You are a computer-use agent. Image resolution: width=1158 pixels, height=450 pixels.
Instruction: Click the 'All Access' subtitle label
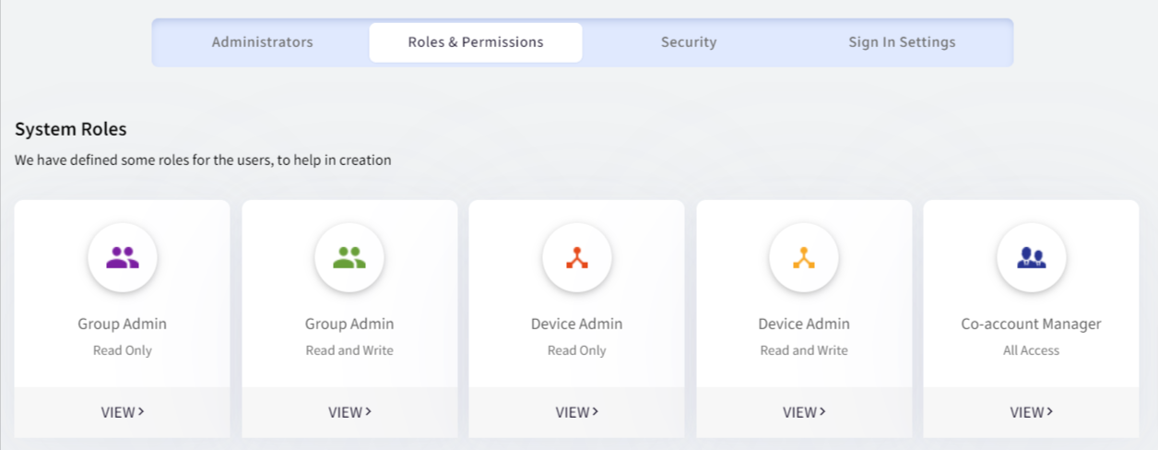(1031, 350)
